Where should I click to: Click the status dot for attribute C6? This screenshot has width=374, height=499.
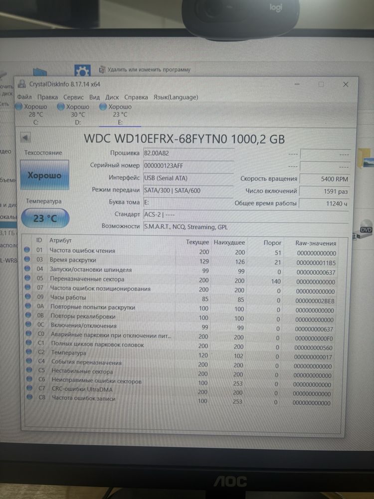29,379
